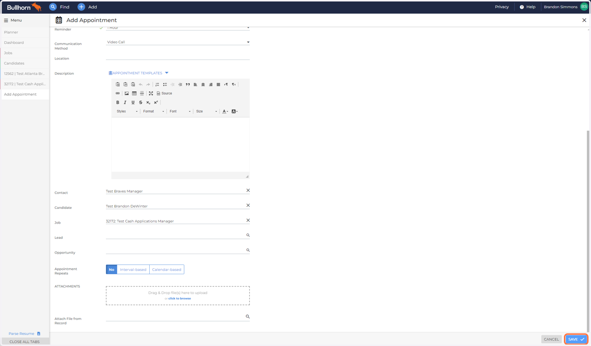Open Brandon Simmons user avatar

[584, 7]
